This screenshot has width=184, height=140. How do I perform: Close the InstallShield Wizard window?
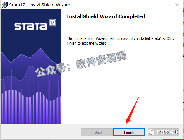point(177,5)
